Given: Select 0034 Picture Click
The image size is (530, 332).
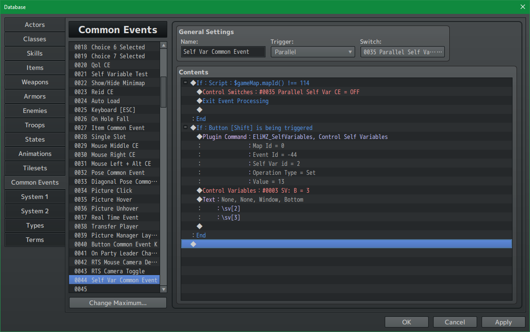Looking at the screenshot, I should pyautogui.click(x=114, y=190).
